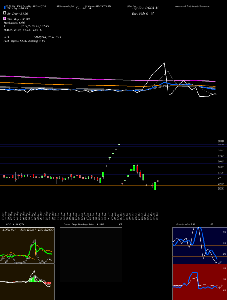Click the 64.23 price axis label
This screenshot has height=300, width=227.
coord(221,156)
